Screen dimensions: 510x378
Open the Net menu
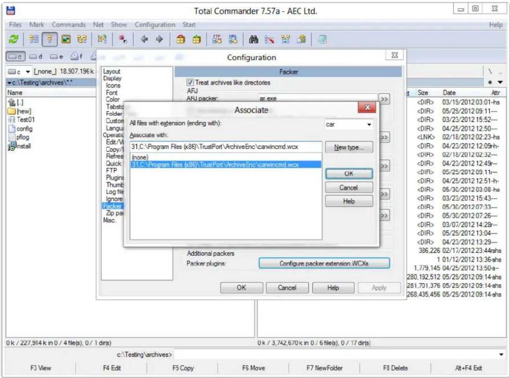(98, 25)
